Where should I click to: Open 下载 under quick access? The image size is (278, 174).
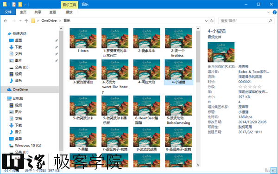[18, 47]
